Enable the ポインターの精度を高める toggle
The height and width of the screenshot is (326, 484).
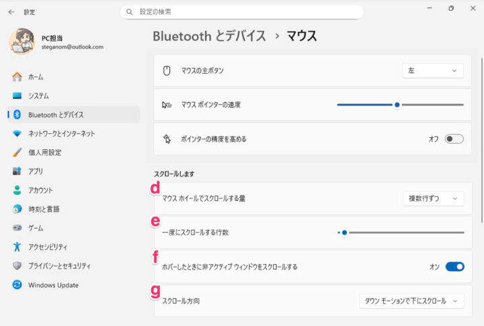pyautogui.click(x=454, y=139)
